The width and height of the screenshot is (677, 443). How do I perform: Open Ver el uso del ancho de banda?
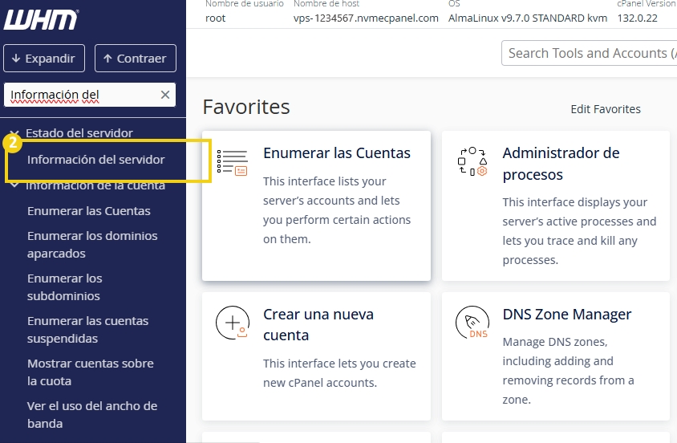click(x=92, y=414)
